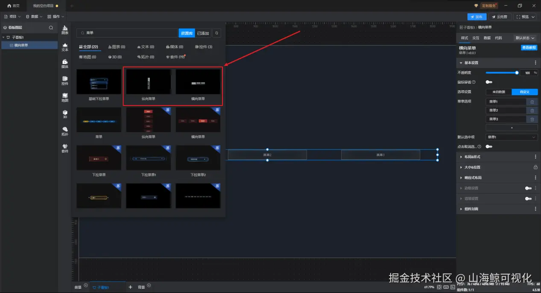541x293 pixels.
Task: Expand the 大小&位置 section
Action: 461,167
